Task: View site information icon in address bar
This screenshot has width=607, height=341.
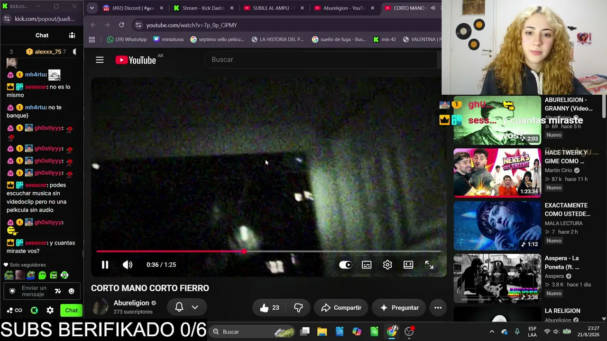Action: [x=138, y=25]
